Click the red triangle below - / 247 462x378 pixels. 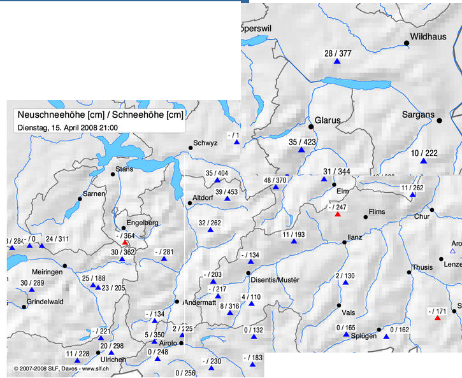[x=338, y=214]
